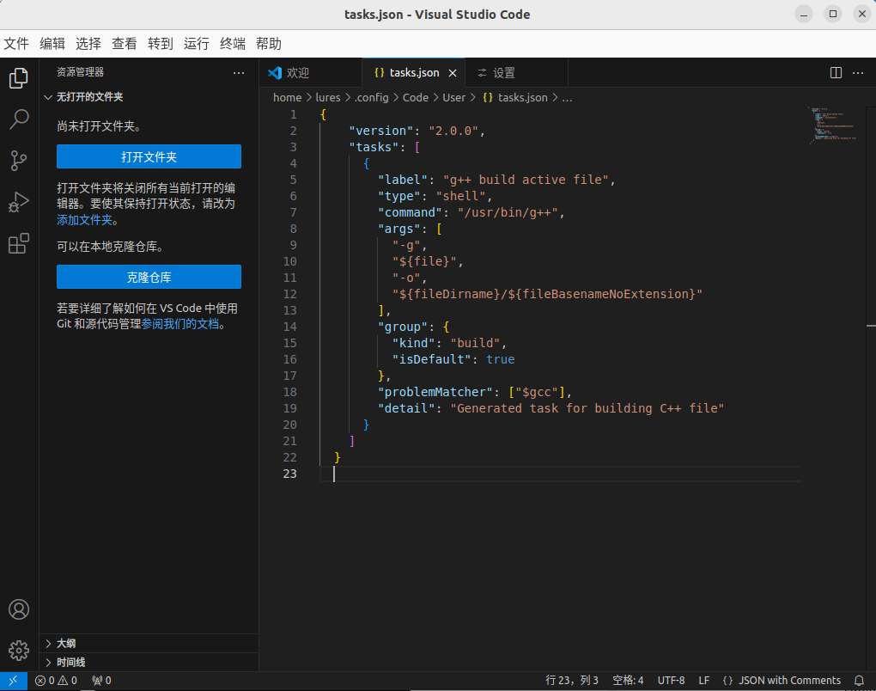The image size is (876, 691).
Task: Click the "detail" key on line 19
Action: click(406, 408)
